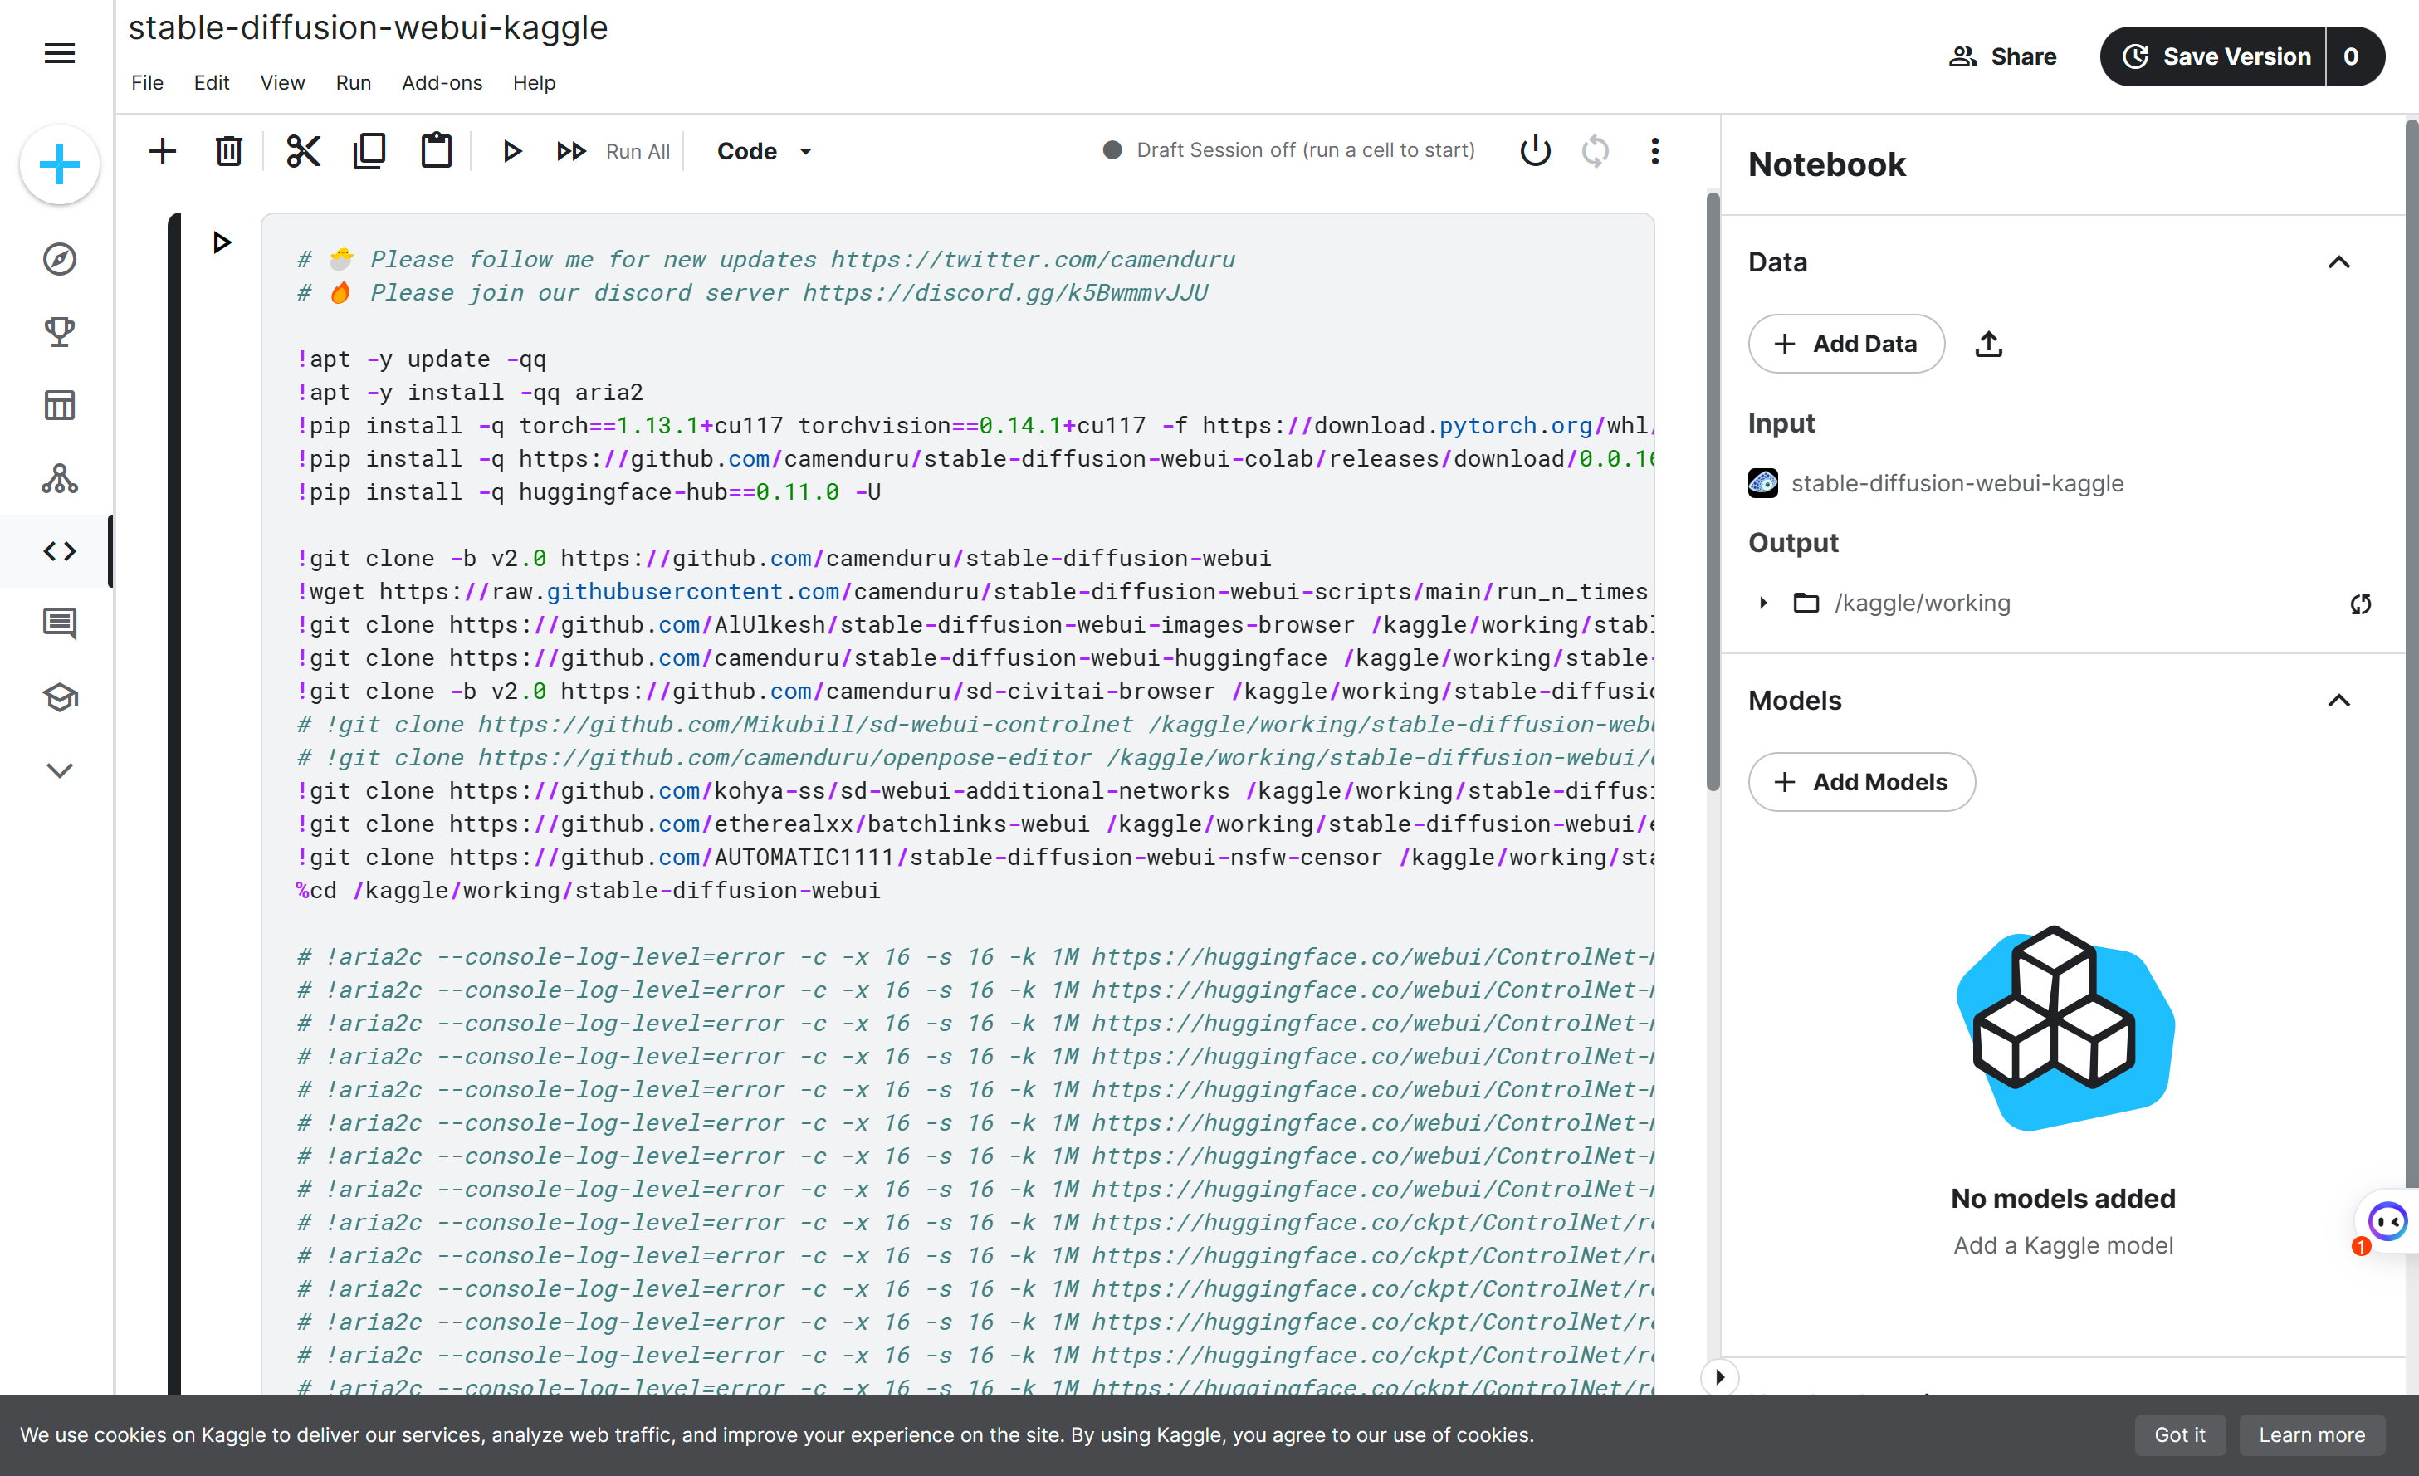The image size is (2419, 1476).
Task: Open Competitions trophy icon in sidebar
Action: tap(60, 332)
